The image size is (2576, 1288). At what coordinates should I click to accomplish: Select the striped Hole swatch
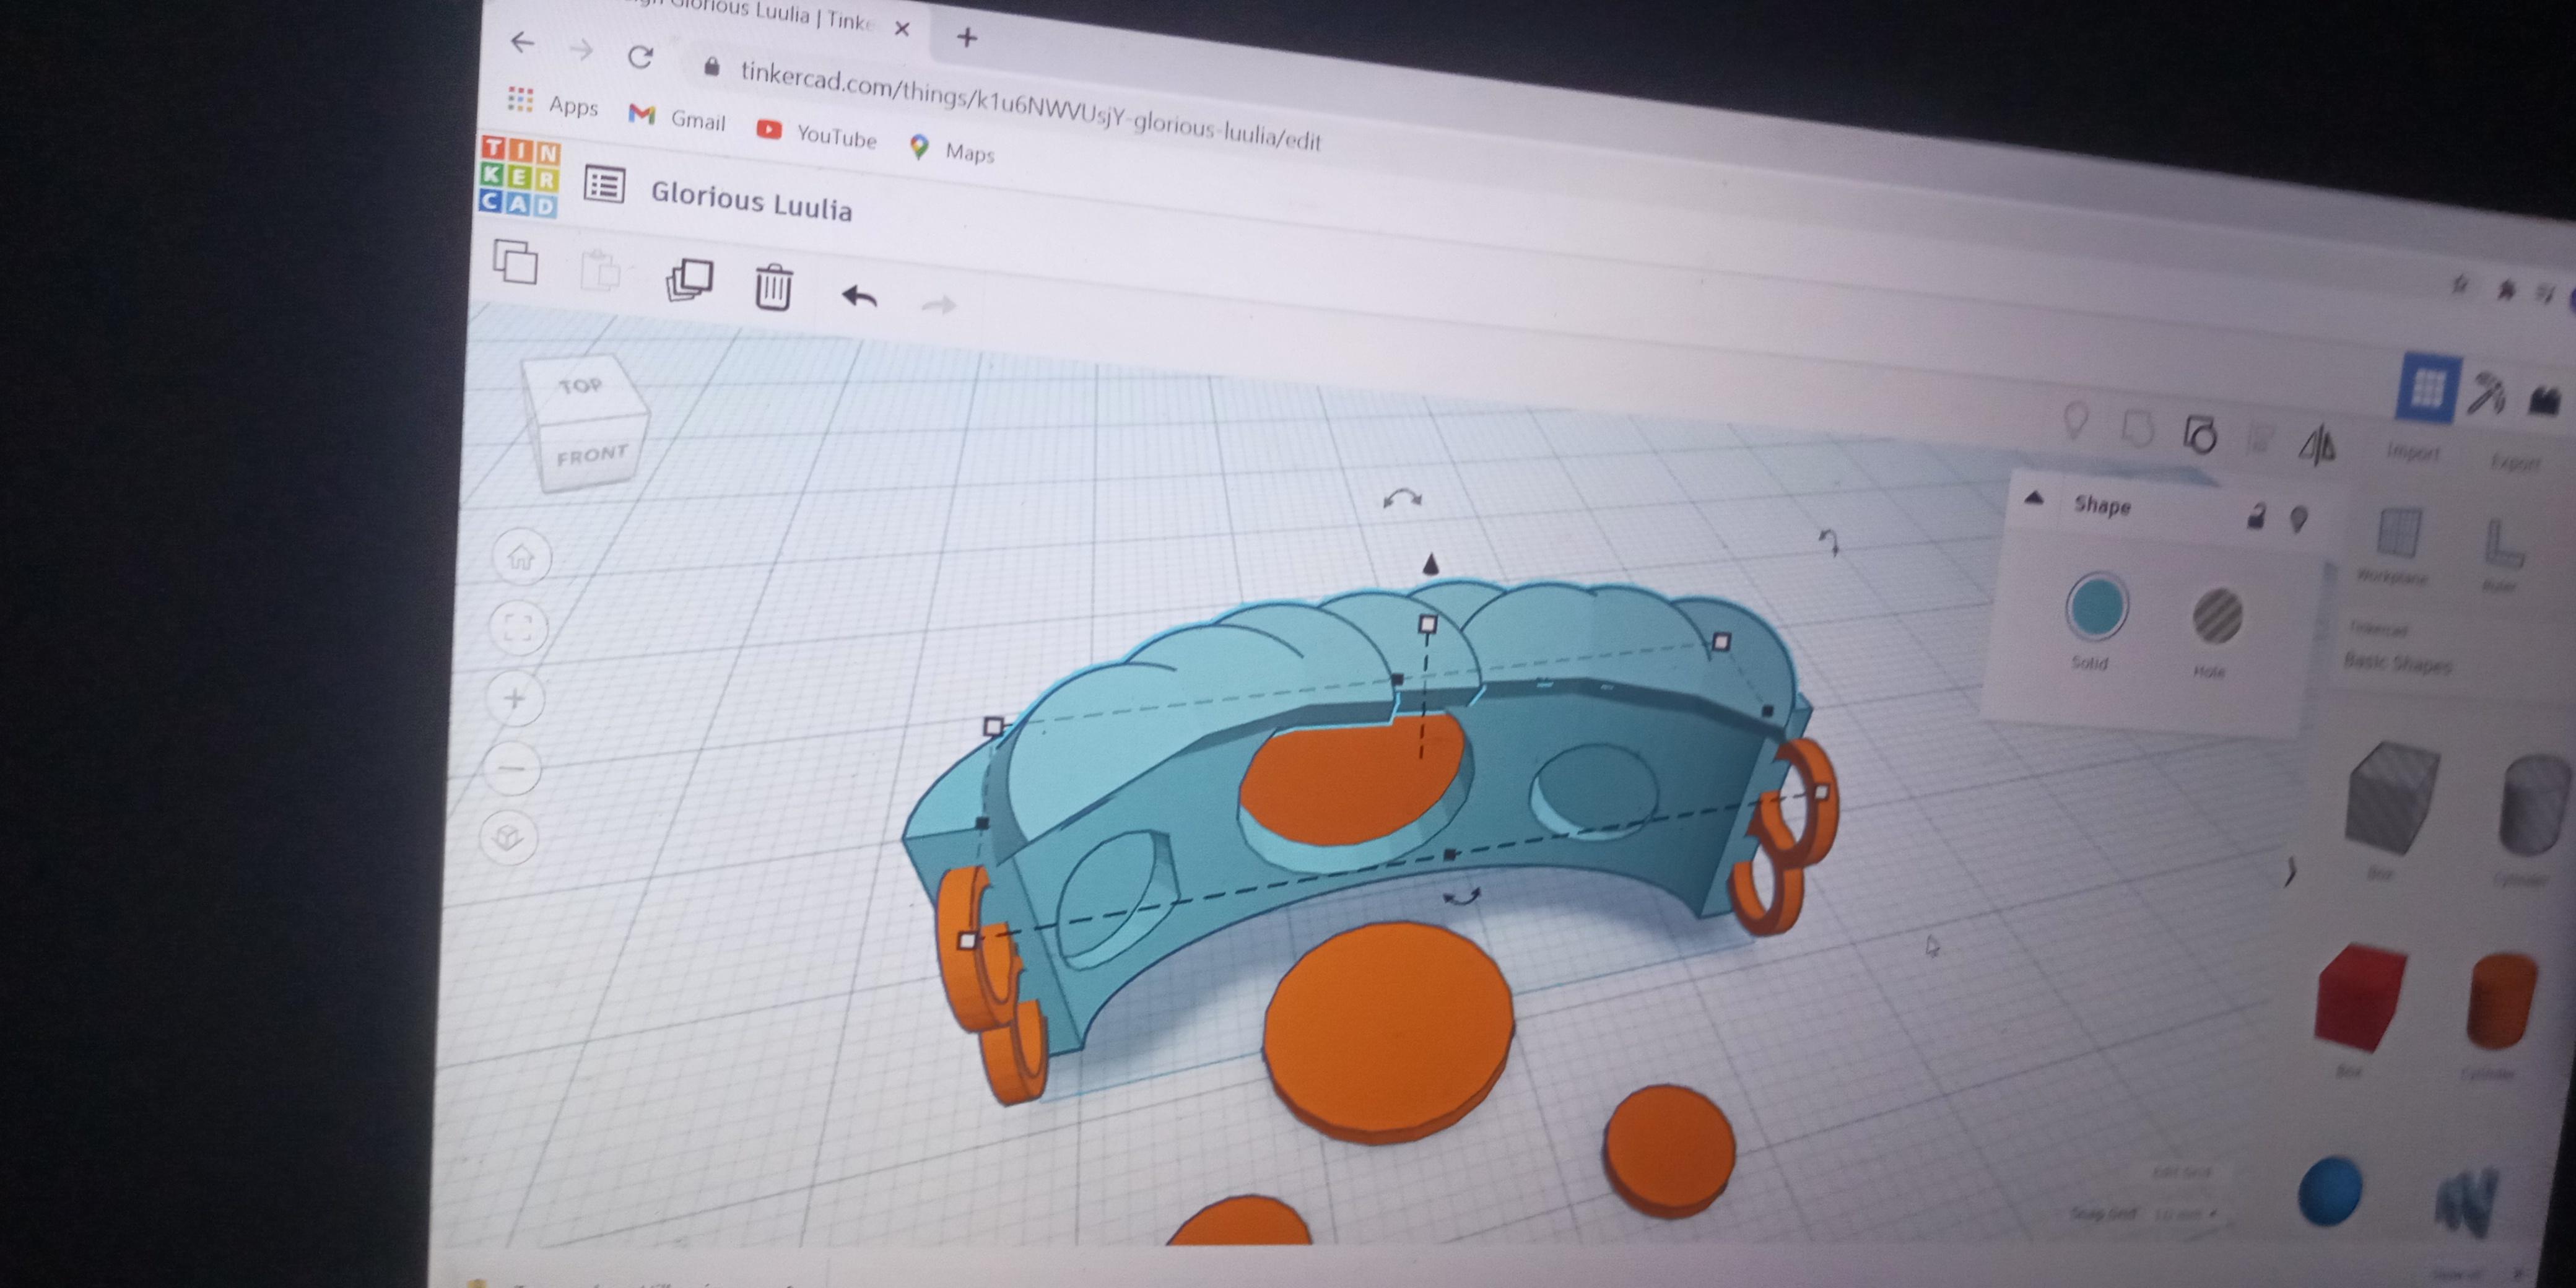2217,615
